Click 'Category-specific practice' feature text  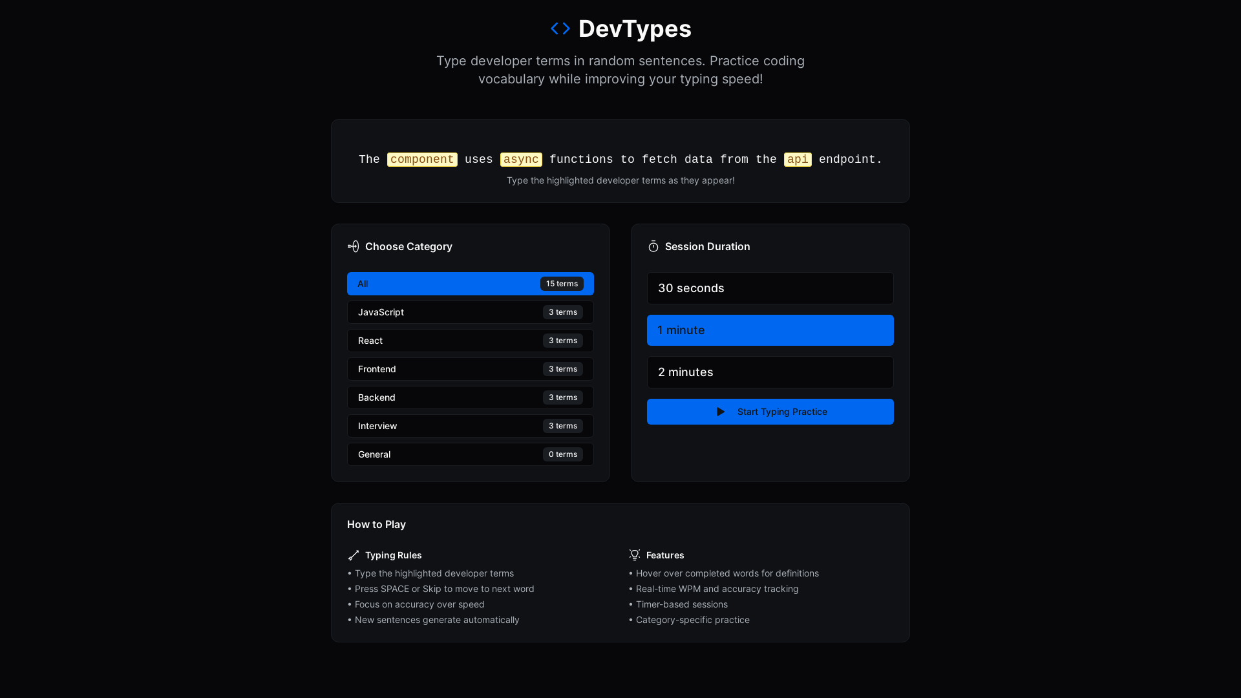(689, 620)
